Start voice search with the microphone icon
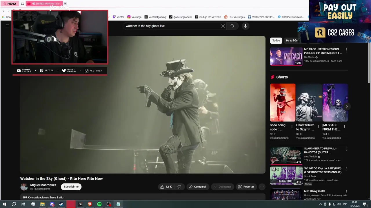This screenshot has height=208, width=371. click(x=245, y=26)
